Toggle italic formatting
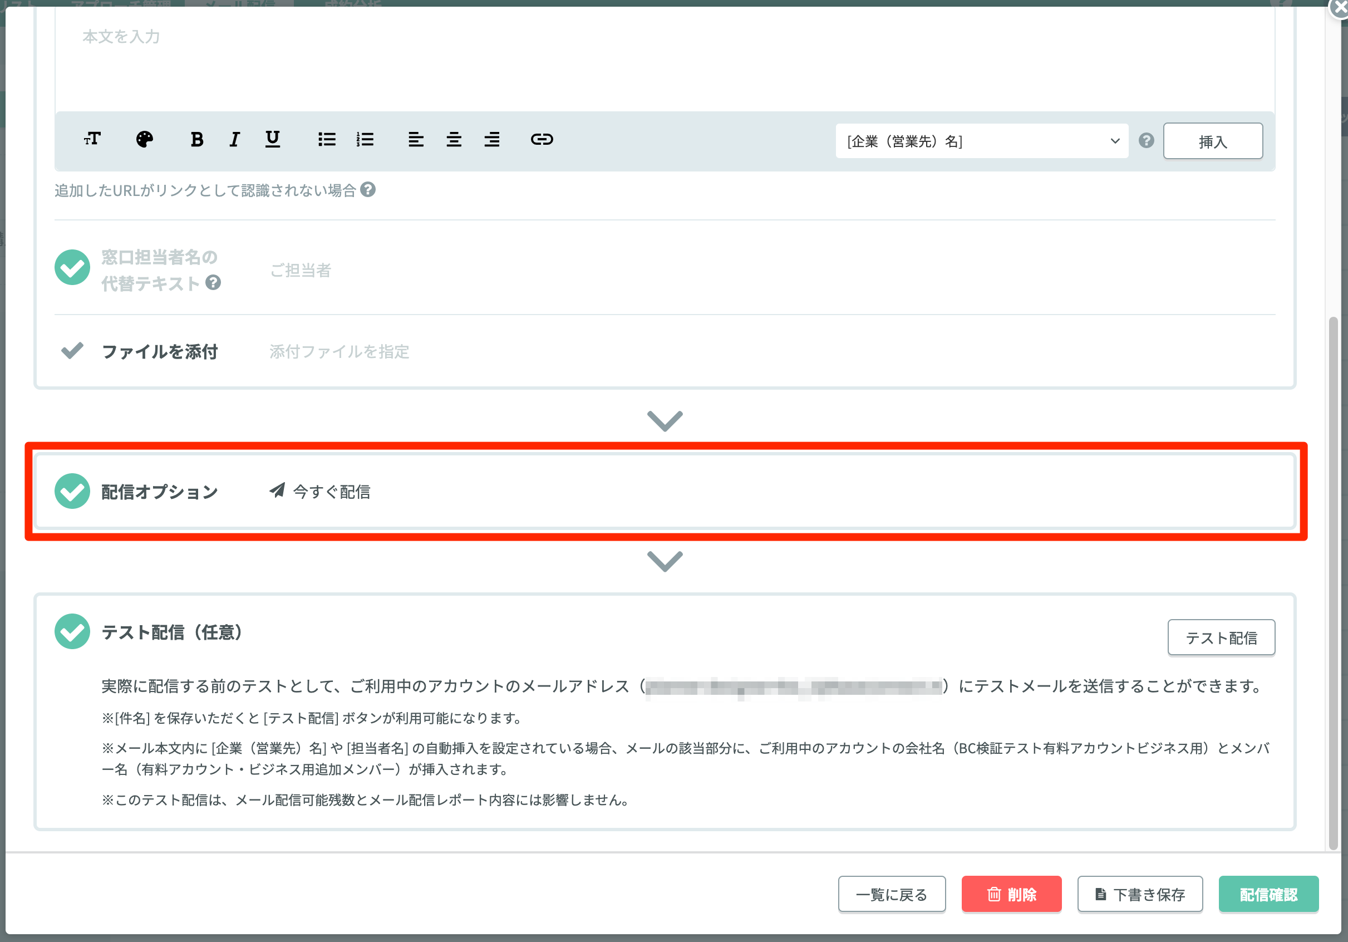The image size is (1348, 942). (x=234, y=139)
